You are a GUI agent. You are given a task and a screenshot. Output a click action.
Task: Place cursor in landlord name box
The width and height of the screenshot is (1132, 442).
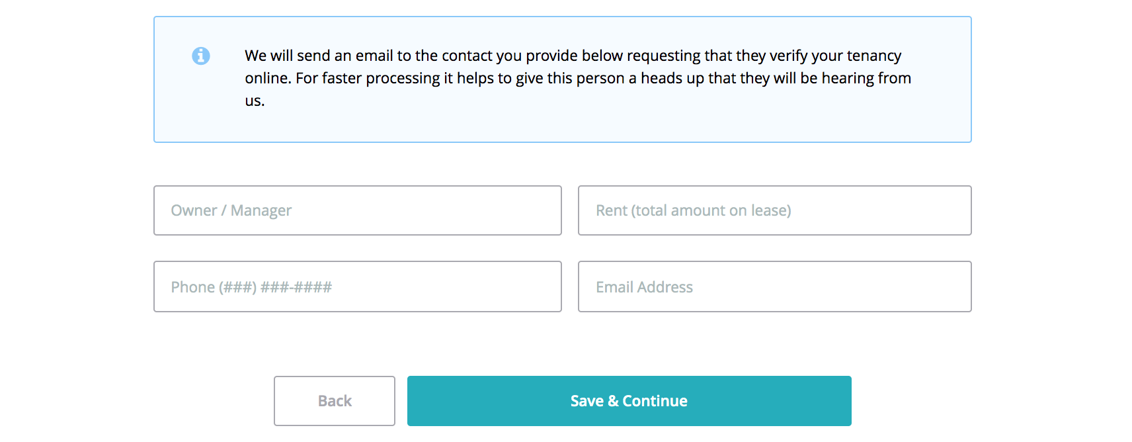pyautogui.click(x=357, y=210)
